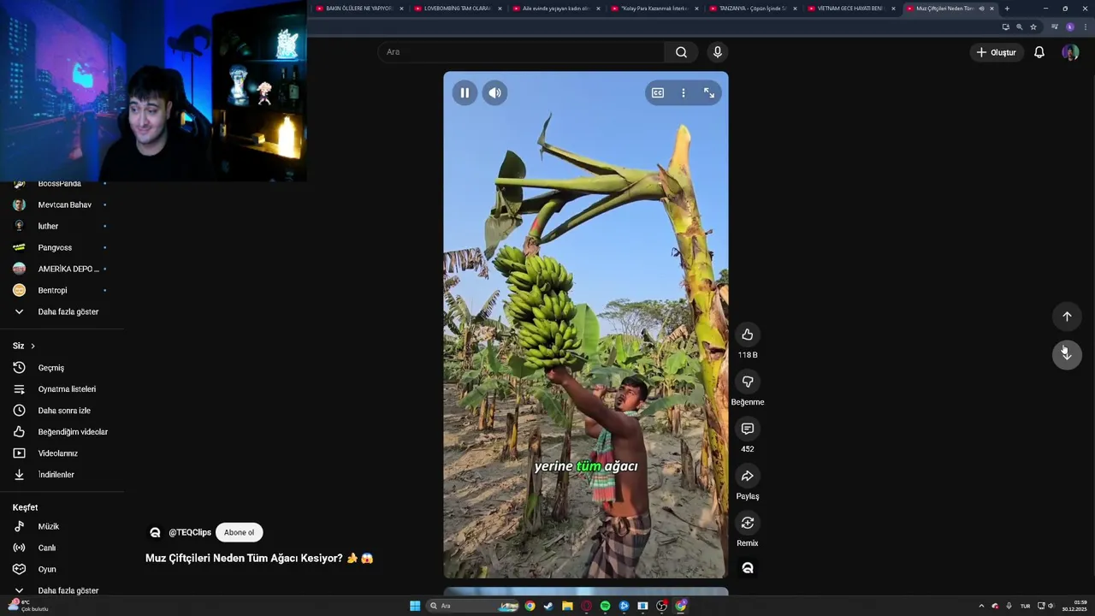Go to previous Short with up arrow

point(1067,317)
